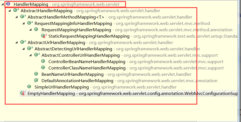The image size is (241, 122).
Task: Collapse the AbstractControllerUrlHandlerMapping node
Action: (x=31, y=55)
